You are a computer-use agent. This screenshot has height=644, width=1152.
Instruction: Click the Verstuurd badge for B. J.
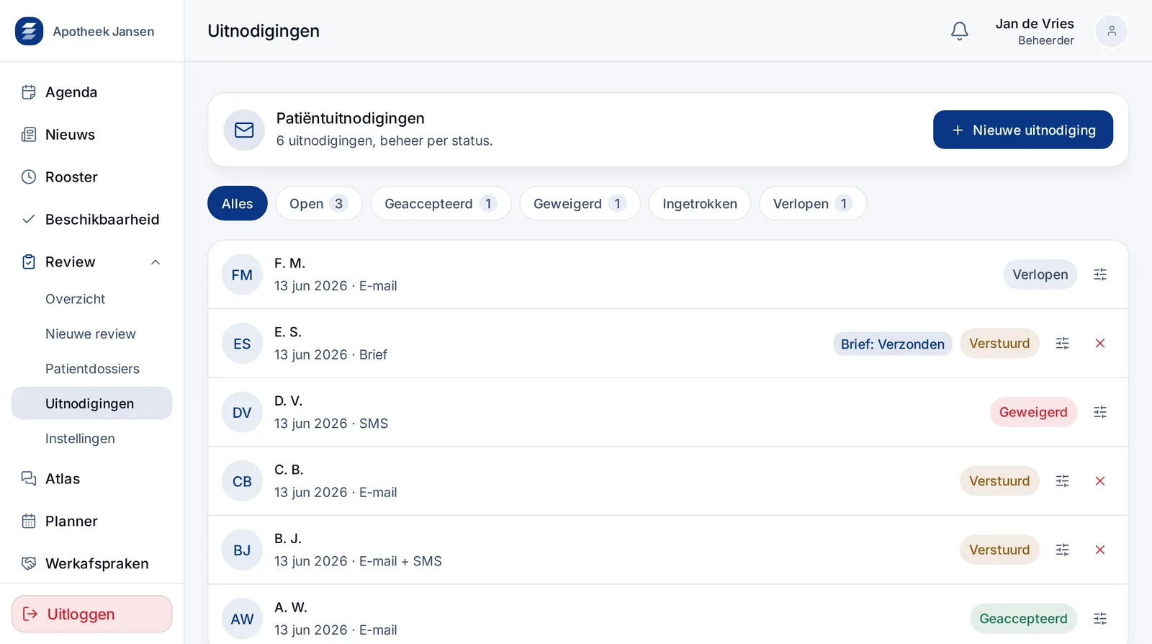pyautogui.click(x=999, y=550)
